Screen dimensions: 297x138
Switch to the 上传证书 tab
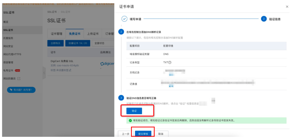tap(93, 34)
